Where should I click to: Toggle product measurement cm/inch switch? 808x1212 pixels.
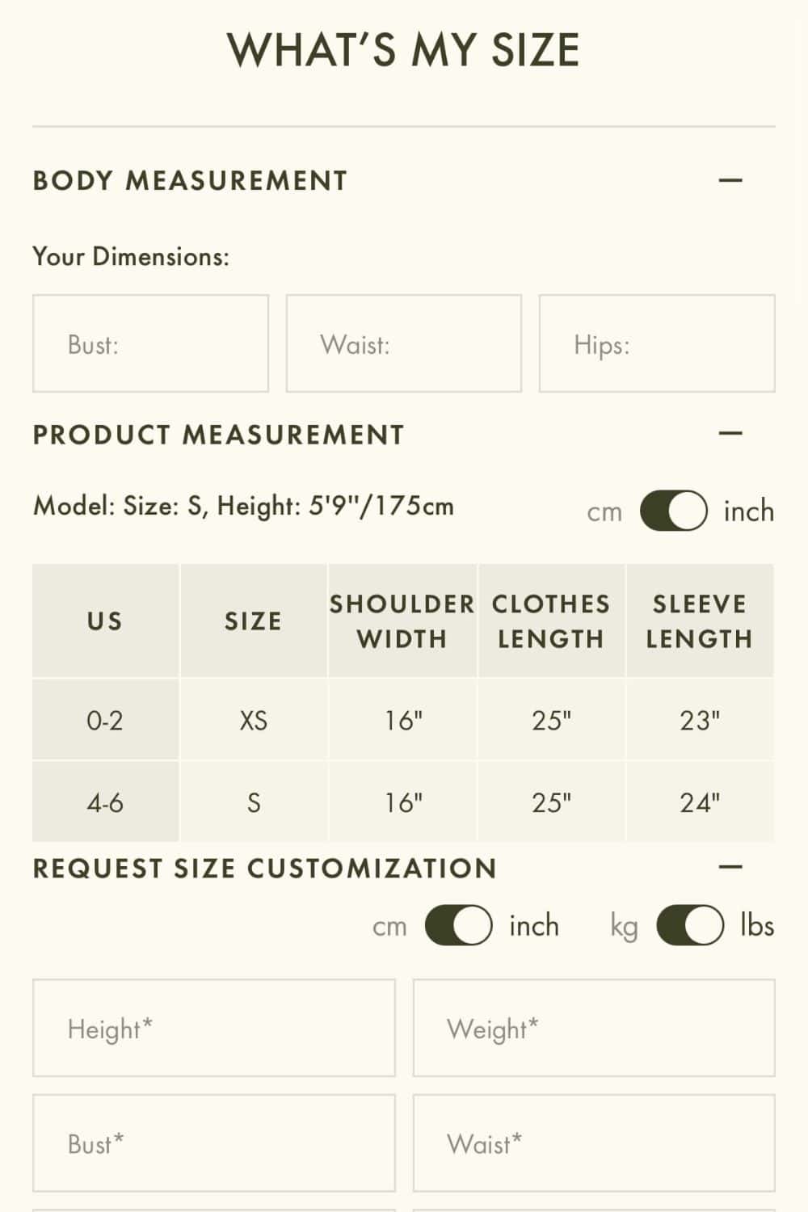tap(674, 511)
